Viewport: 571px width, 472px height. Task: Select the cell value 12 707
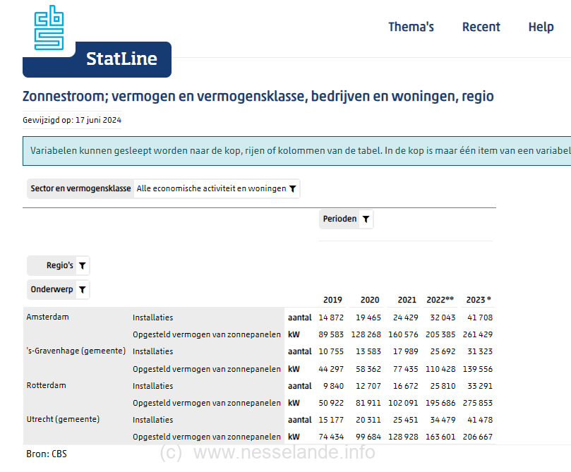click(x=368, y=386)
